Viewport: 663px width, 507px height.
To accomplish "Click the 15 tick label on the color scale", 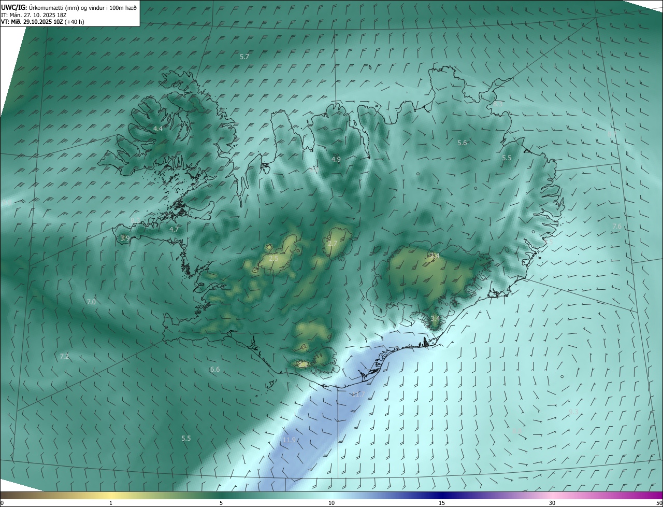I will coord(442,503).
